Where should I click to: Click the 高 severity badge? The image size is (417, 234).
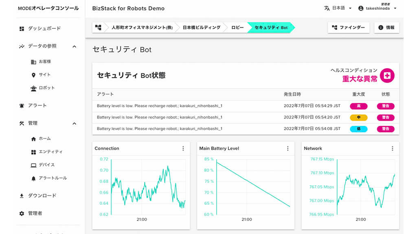point(358,106)
